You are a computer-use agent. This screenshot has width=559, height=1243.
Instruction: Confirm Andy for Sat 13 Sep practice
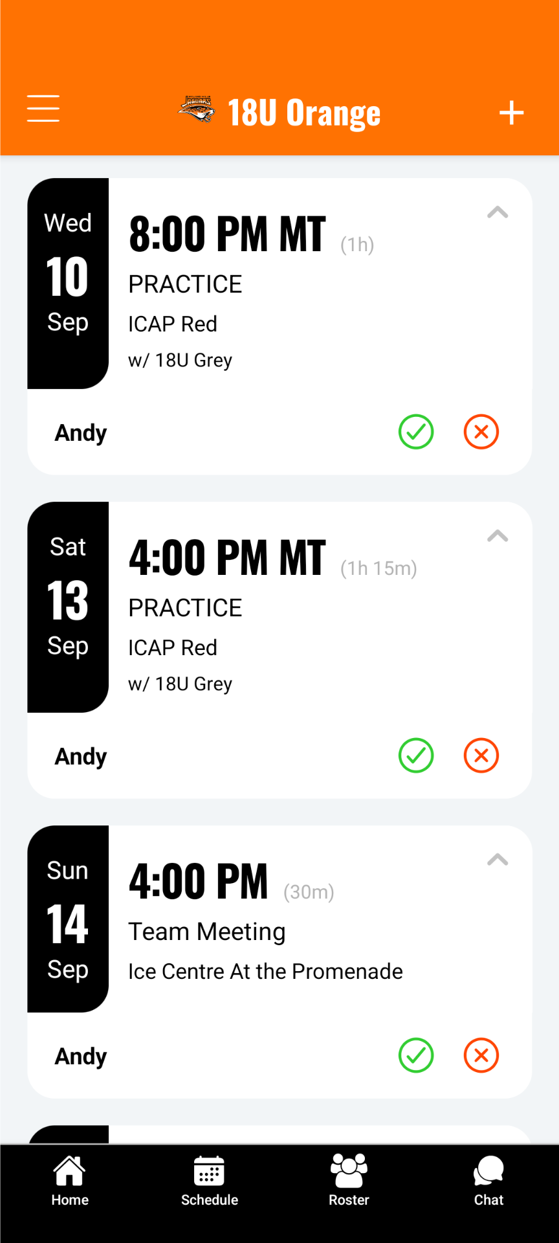pyautogui.click(x=416, y=756)
